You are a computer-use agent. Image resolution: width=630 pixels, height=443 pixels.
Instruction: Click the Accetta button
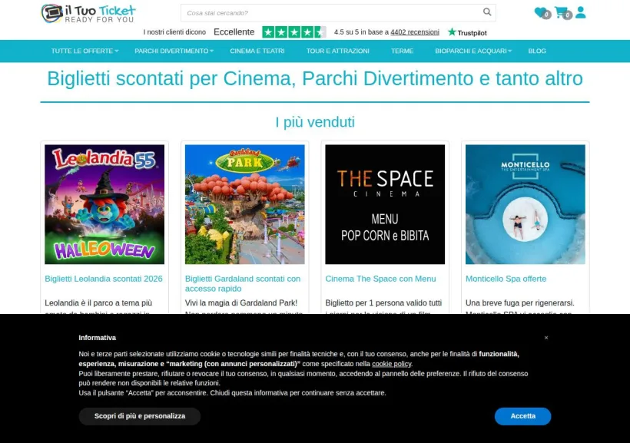pos(522,416)
